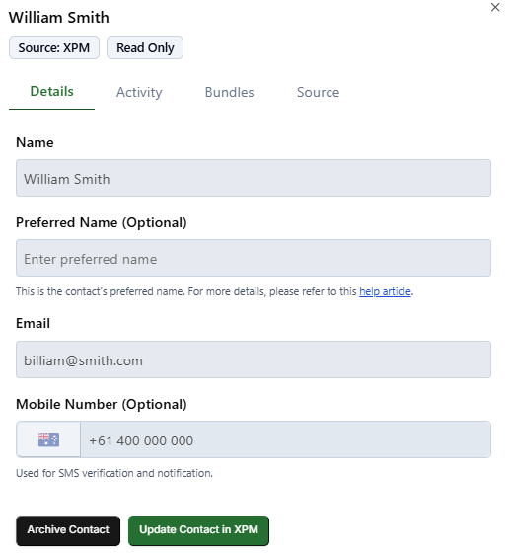Click the William Smith panel heading
This screenshot has width=513, height=559.
click(59, 18)
